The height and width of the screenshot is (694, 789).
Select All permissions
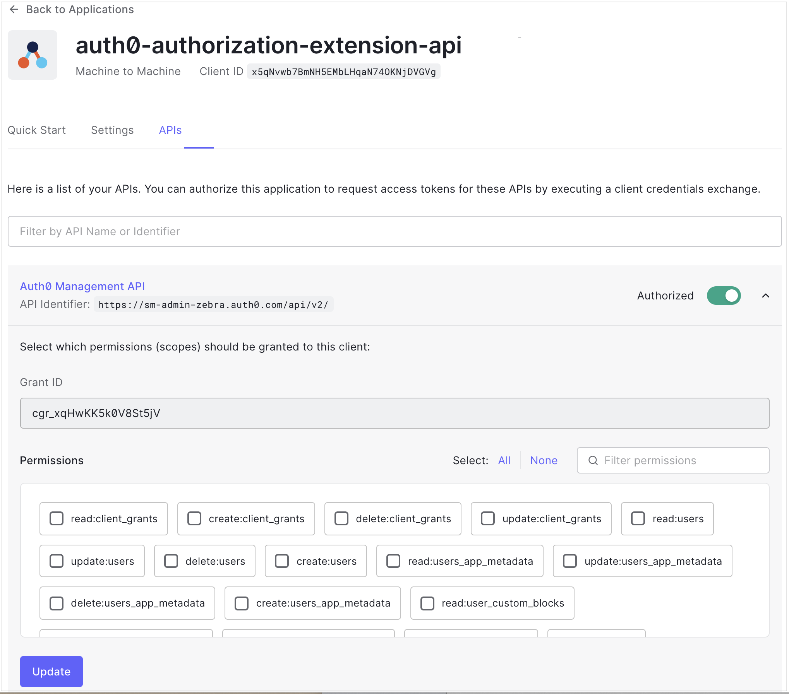pyautogui.click(x=504, y=460)
